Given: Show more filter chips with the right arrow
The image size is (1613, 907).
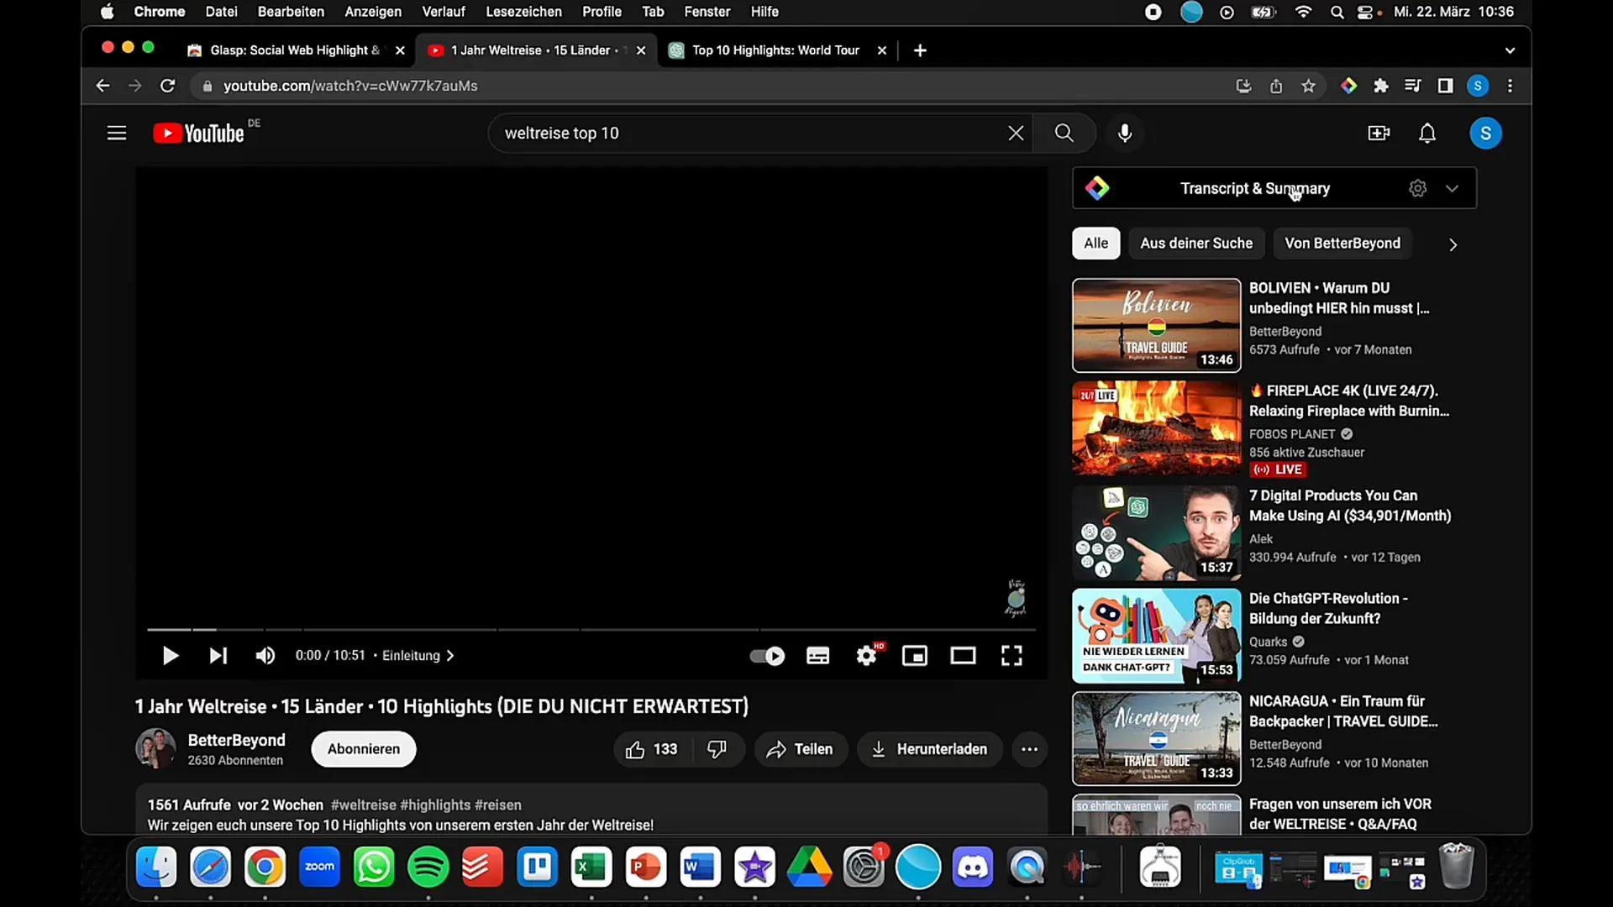Looking at the screenshot, I should pyautogui.click(x=1453, y=244).
